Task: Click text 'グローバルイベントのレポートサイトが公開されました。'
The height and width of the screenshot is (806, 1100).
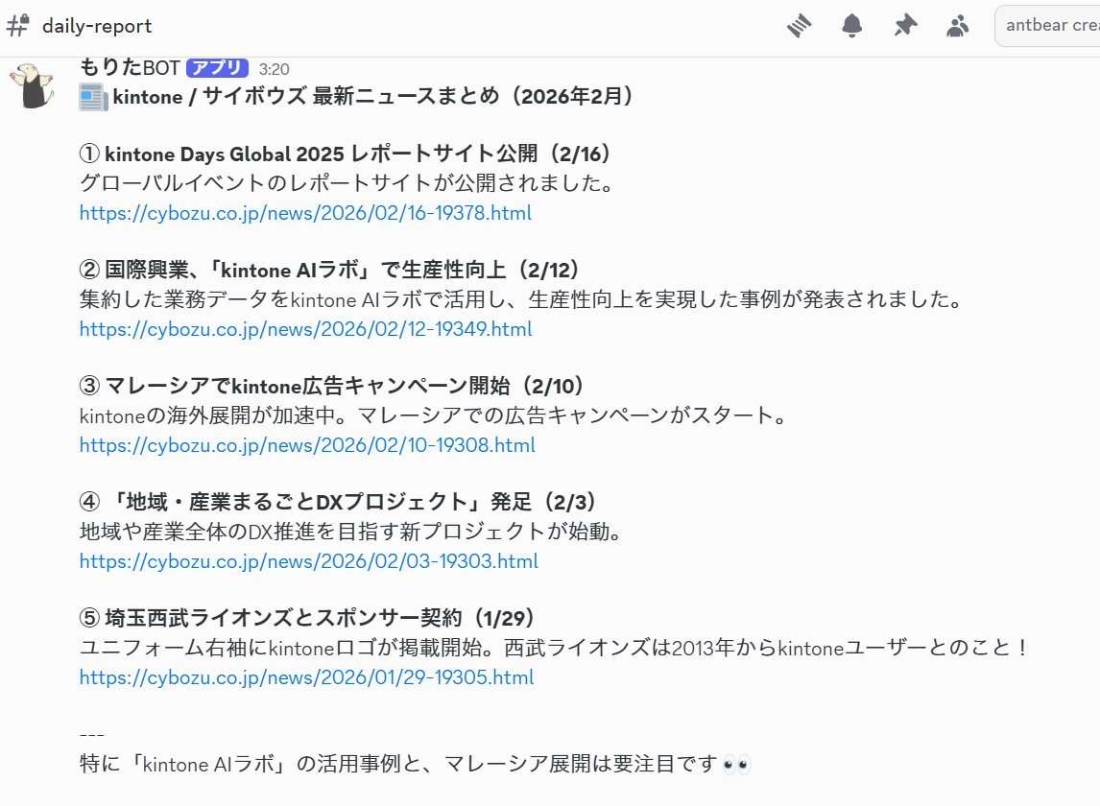Action: (x=347, y=183)
